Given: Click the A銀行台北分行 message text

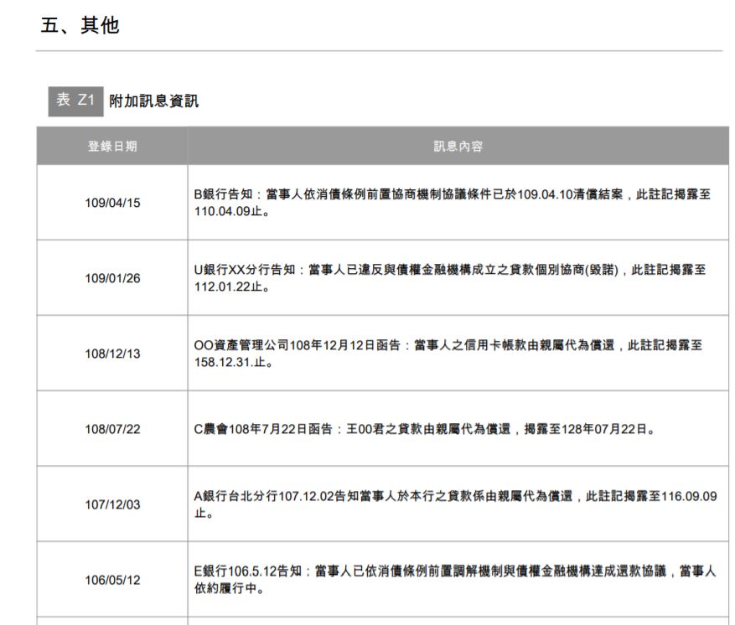Looking at the screenshot, I should (x=456, y=504).
